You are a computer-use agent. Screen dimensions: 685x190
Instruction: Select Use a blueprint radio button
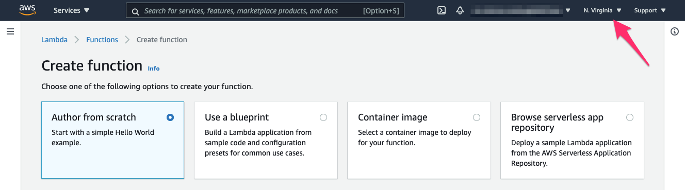click(x=323, y=117)
